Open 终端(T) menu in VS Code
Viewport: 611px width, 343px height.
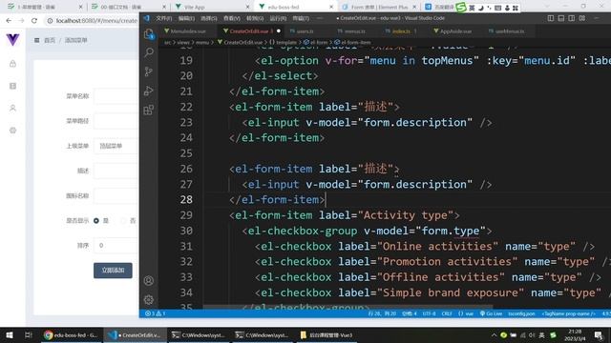coord(301,18)
